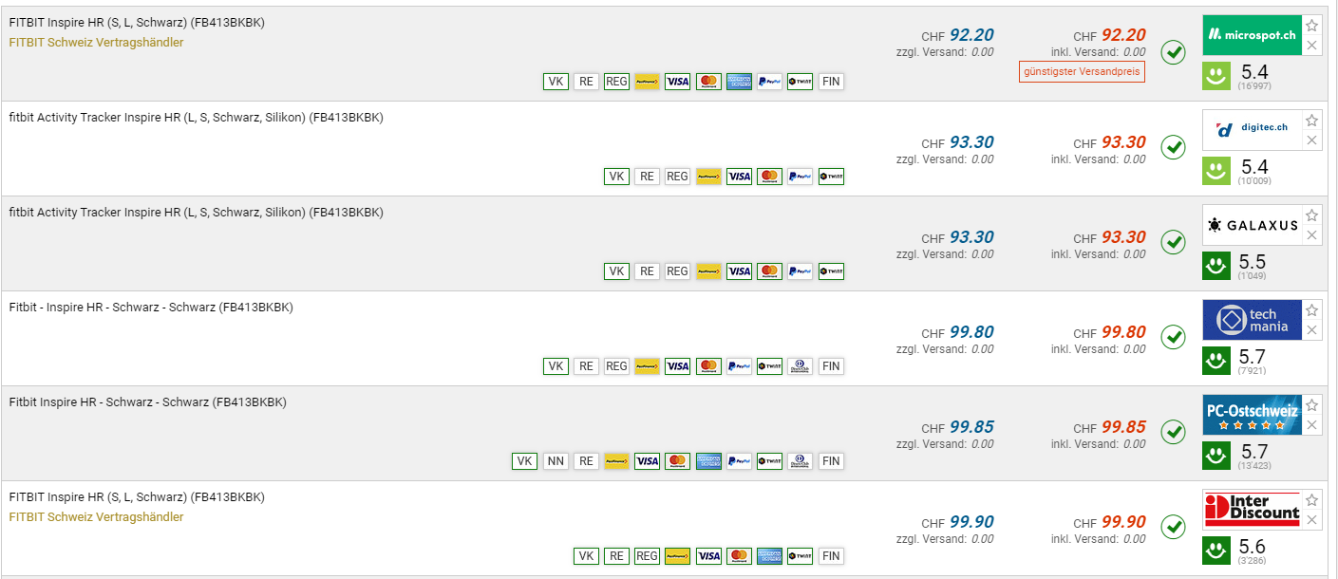Click the green availability checkmark for microspot.ch
Viewport: 1338px width, 579px height.
(1174, 52)
